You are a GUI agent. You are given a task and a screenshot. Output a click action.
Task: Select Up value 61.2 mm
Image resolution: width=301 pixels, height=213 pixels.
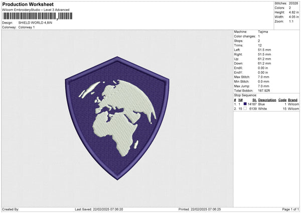click(x=264, y=59)
